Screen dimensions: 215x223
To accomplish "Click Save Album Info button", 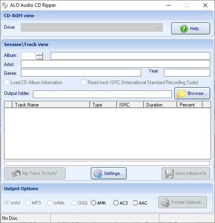I will (186, 173).
